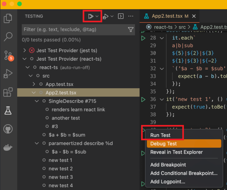This screenshot has height=190, width=227.
Task: Click src in the breadcrumb
Action: coord(182,27)
